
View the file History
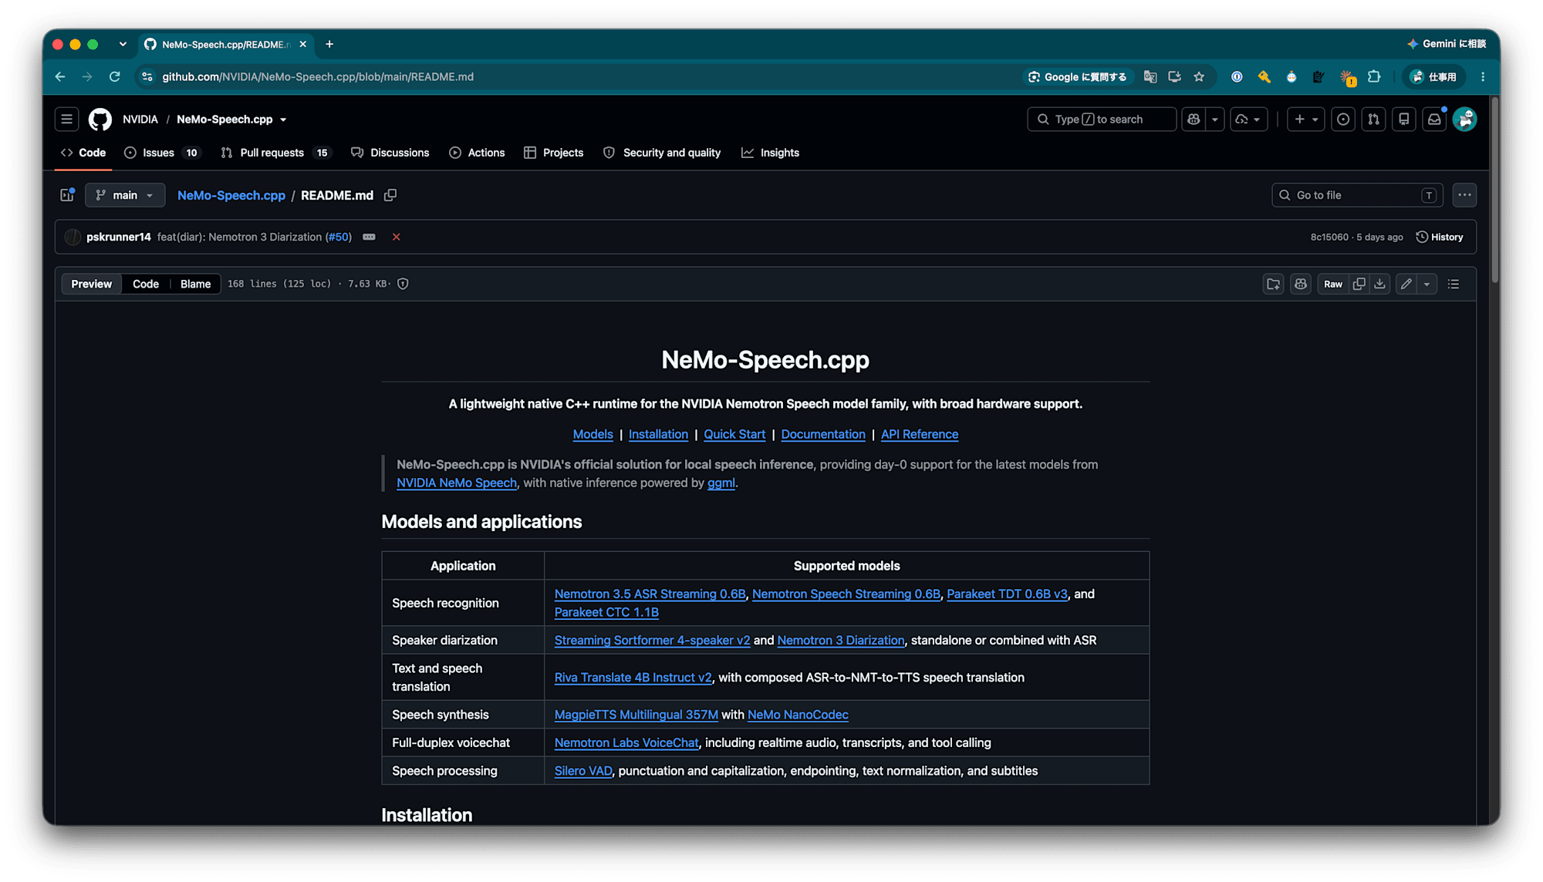(x=1440, y=237)
